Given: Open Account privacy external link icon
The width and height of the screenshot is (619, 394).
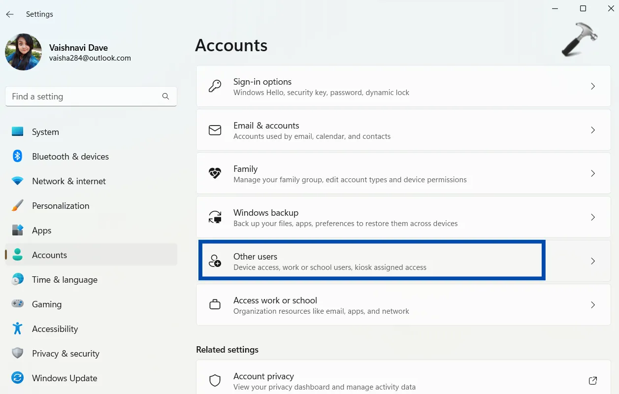Looking at the screenshot, I should pos(593,381).
